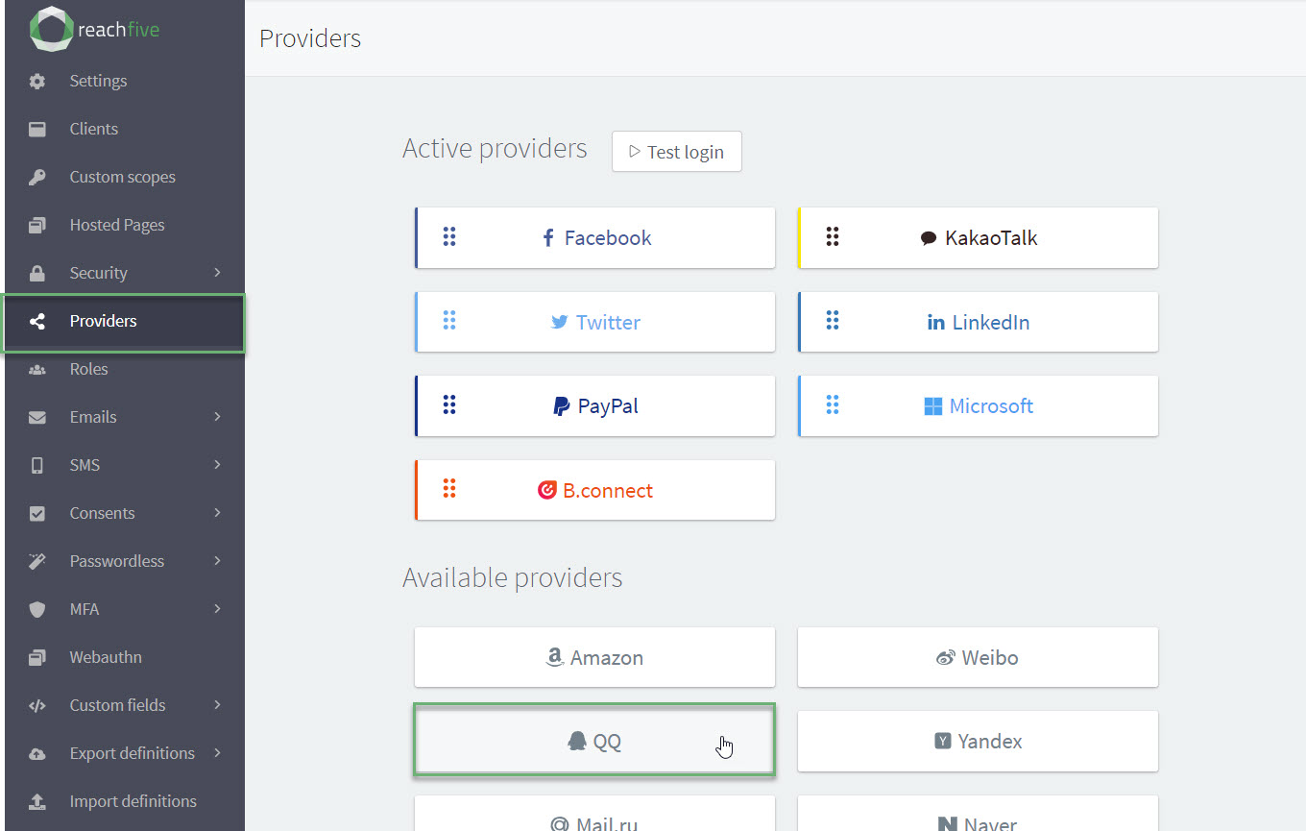Viewport: 1306px width, 831px height.
Task: Open the KakaoTalk active provider
Action: click(978, 237)
